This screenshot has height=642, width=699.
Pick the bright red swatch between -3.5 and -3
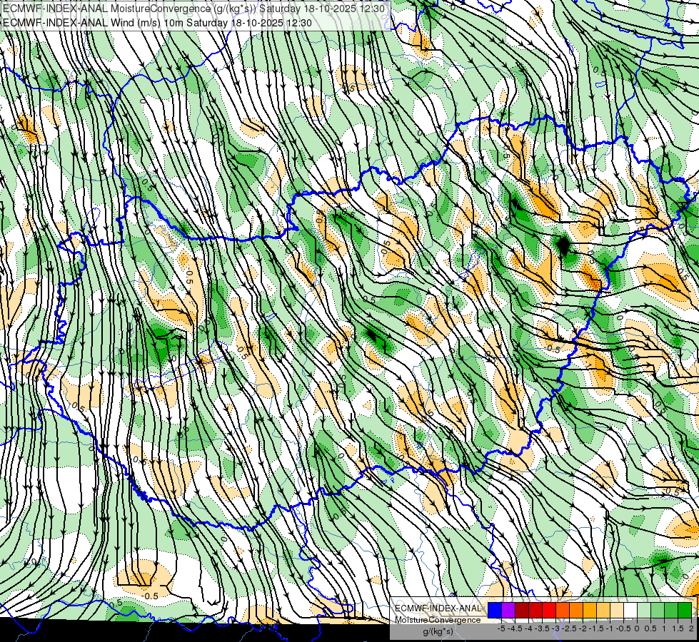(549, 611)
